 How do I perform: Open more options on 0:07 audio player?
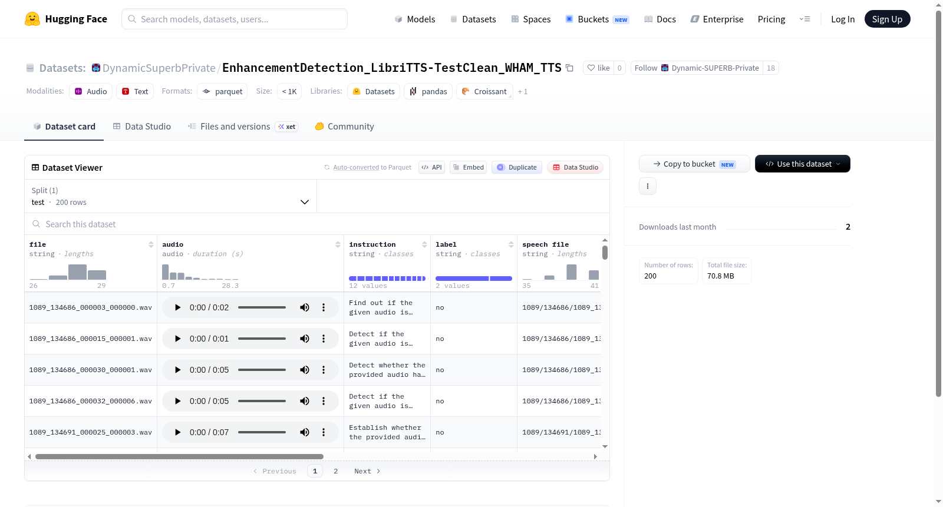coord(324,432)
